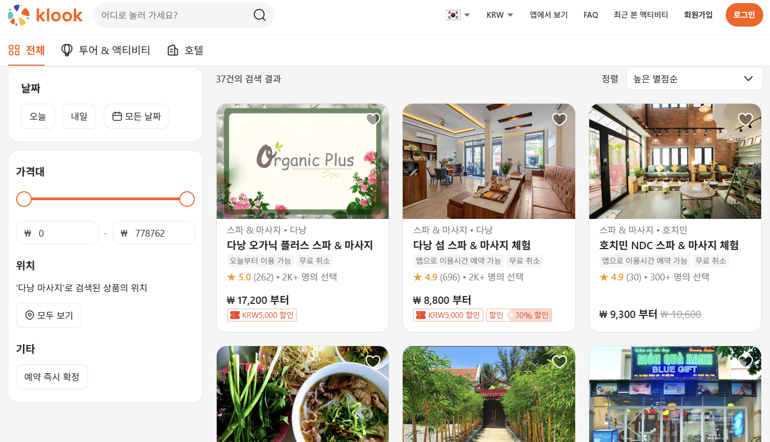The height and width of the screenshot is (442, 770).
Task: Open the Organic Plus Spa thumbnail
Action: [303, 161]
